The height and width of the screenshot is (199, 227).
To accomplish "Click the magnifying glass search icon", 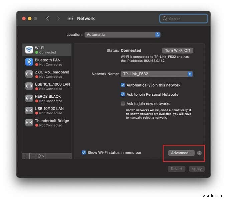I will [165, 19].
